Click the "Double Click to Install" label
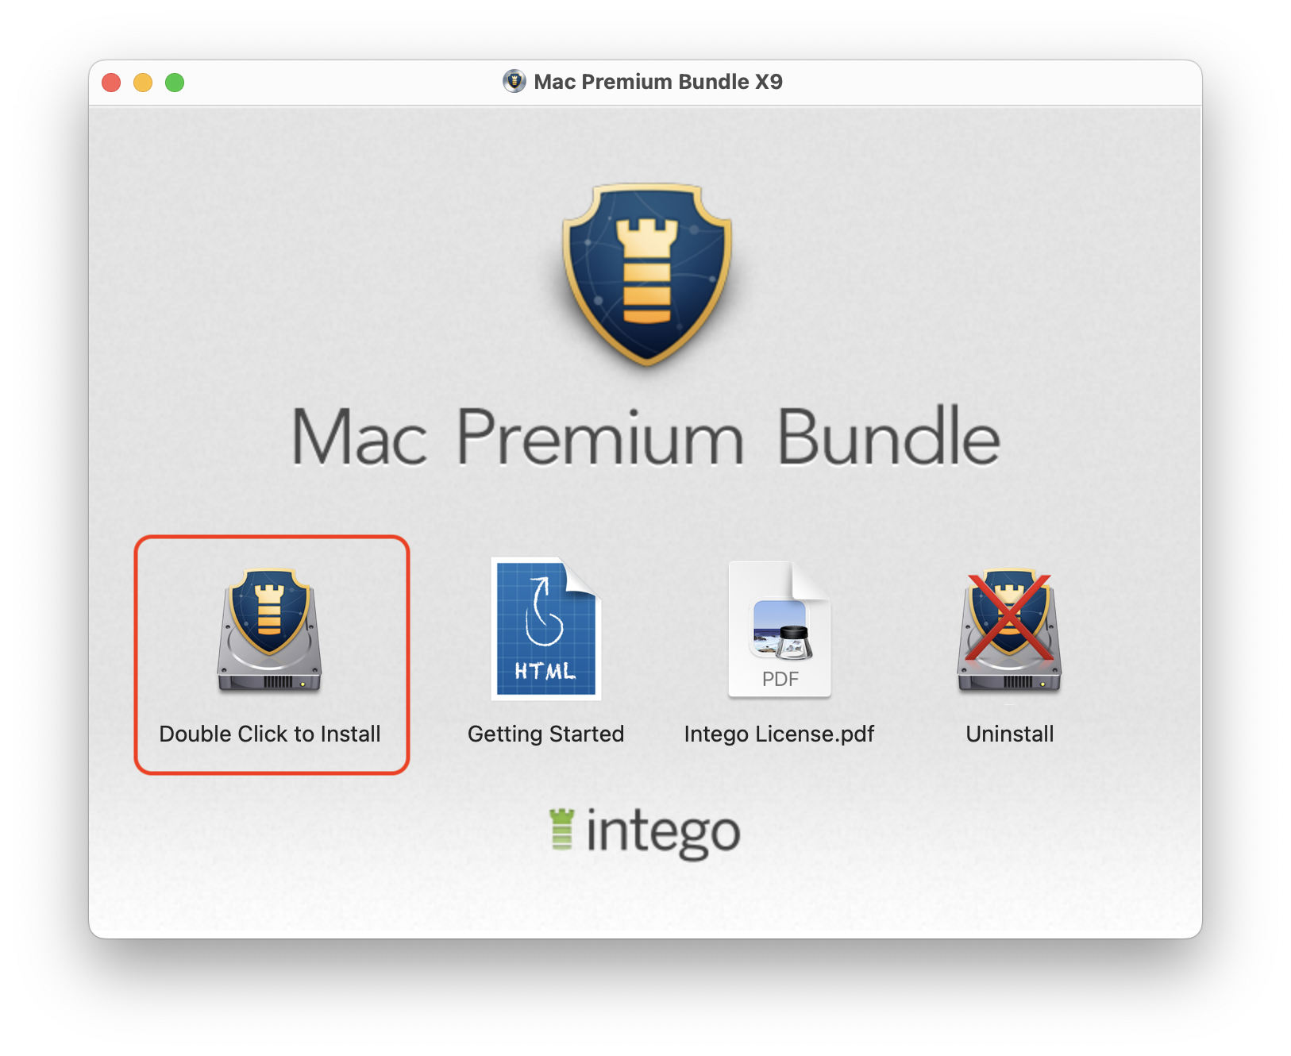Viewport: 1291px width, 1056px height. coord(270,734)
